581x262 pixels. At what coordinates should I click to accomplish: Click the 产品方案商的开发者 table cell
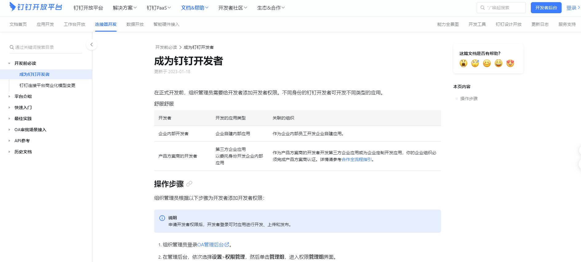click(x=178, y=156)
